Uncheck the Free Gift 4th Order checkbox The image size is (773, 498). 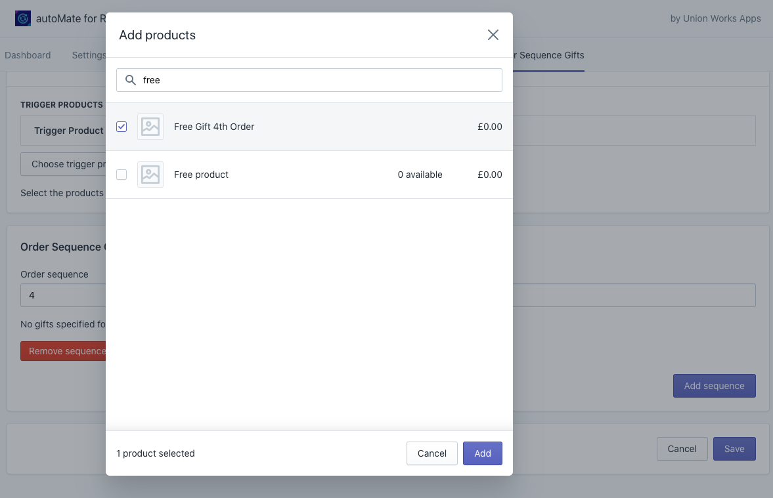click(x=121, y=127)
